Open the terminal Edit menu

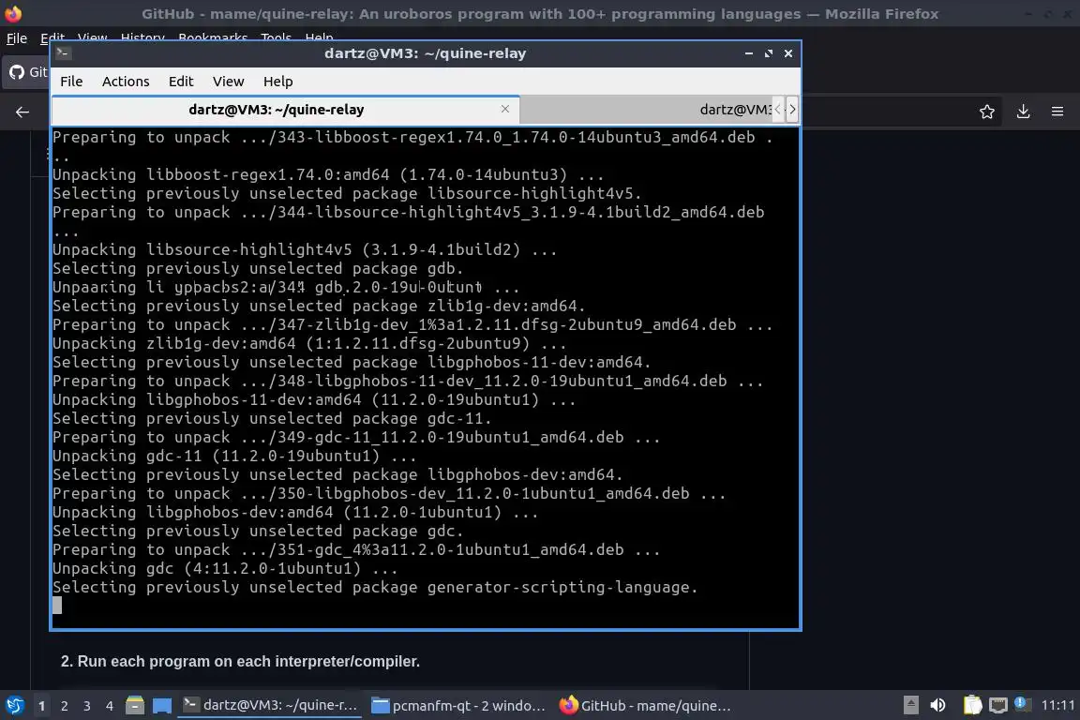tap(181, 82)
